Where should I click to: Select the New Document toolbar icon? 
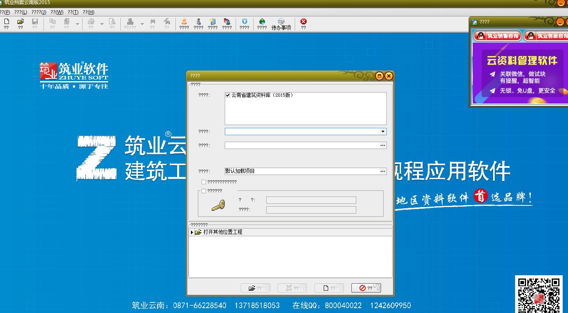point(7,22)
